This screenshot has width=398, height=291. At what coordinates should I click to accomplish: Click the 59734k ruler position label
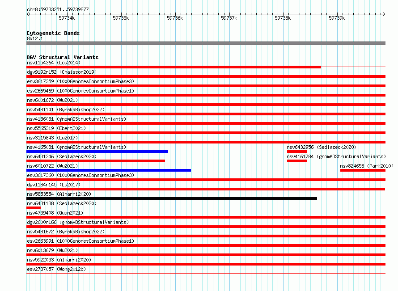(x=67, y=18)
